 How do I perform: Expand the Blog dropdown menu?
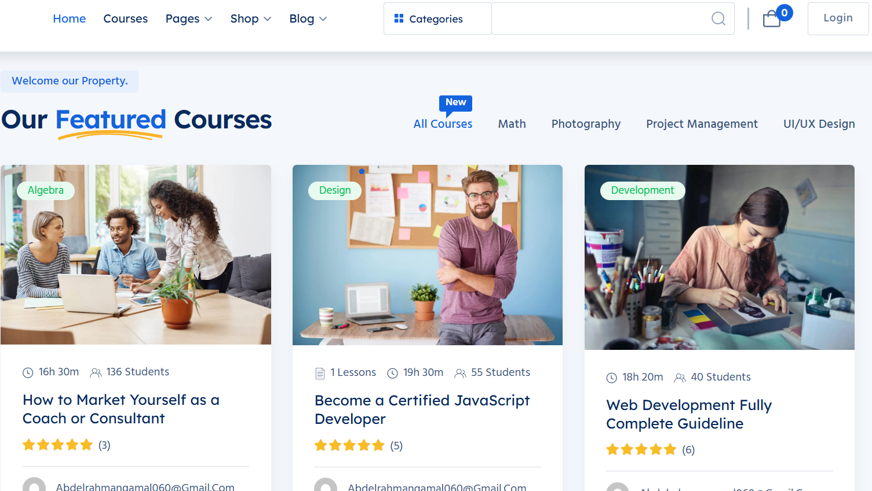click(x=308, y=19)
